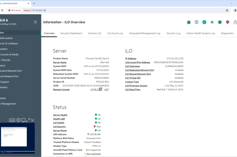This screenshot has height=157, width=237.
Task: Toggle the brightness theme sun icon
Action: 212,22
